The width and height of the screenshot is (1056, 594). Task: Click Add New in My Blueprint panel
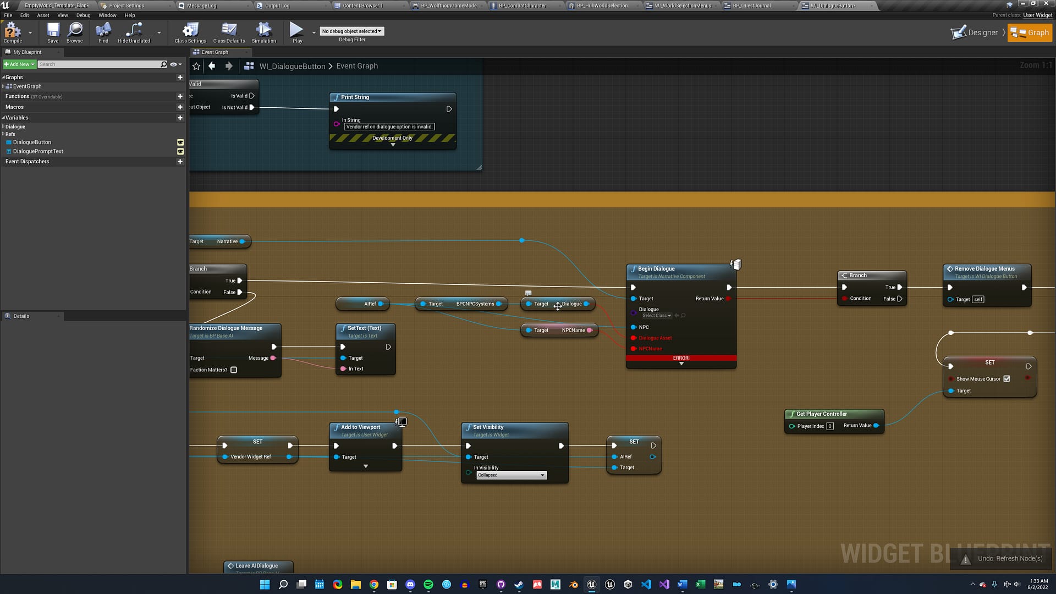[19, 64]
